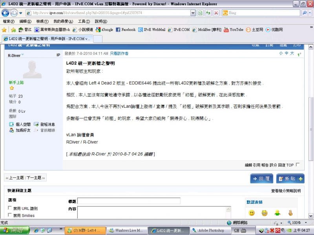Insert the grinning smiley emoticon
The width and height of the screenshot is (314, 235).
tap(265, 213)
